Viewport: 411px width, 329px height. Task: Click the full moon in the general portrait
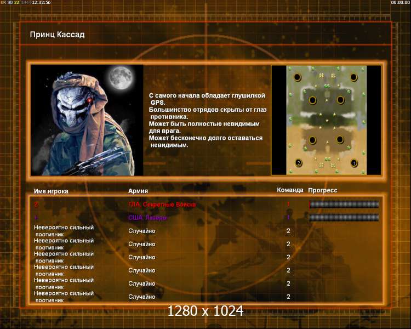pyautogui.click(x=121, y=78)
